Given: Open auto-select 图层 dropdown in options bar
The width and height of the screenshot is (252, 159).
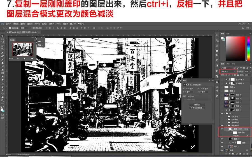Looking at the screenshot, I should (x=24, y=28).
